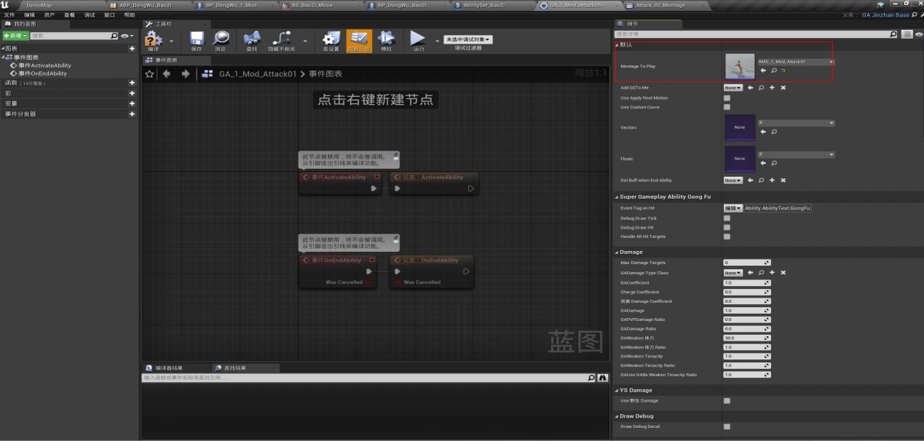Click the search icon in 我的蓝图 panel
924x441 pixels.
click(114, 35)
